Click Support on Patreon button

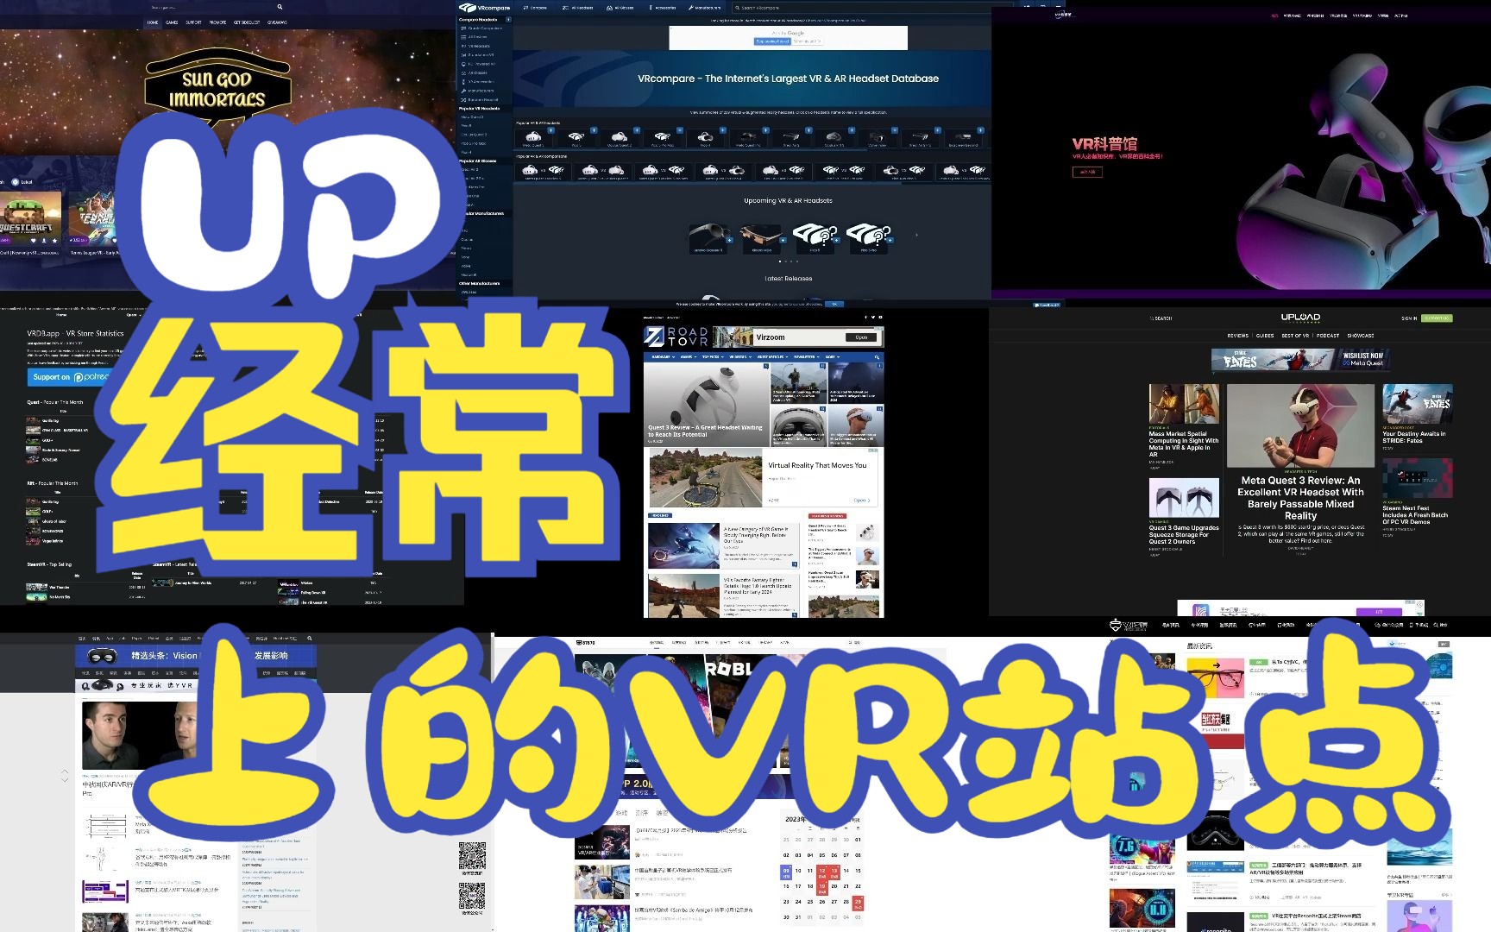pos(69,377)
